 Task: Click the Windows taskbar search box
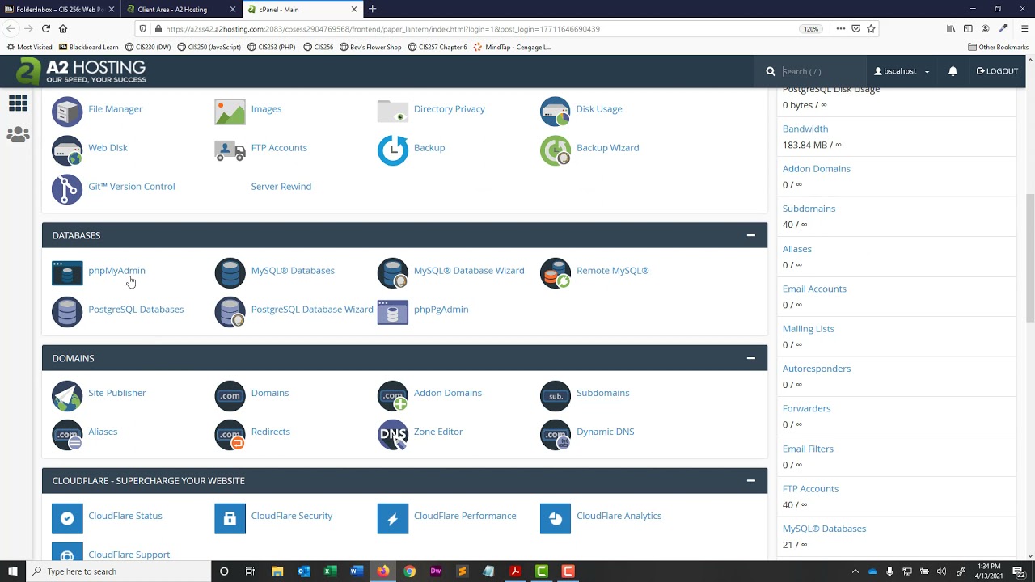(118, 571)
